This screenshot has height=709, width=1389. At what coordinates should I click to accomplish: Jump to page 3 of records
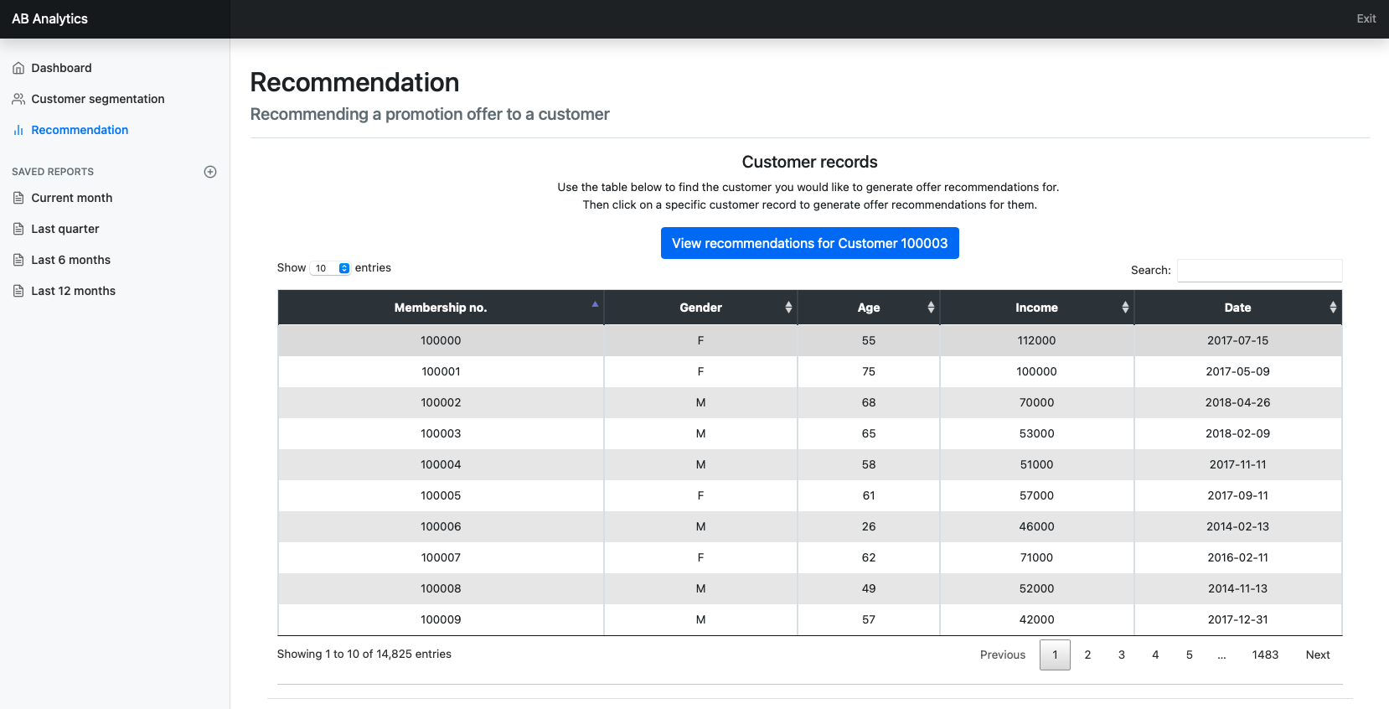pyautogui.click(x=1122, y=655)
